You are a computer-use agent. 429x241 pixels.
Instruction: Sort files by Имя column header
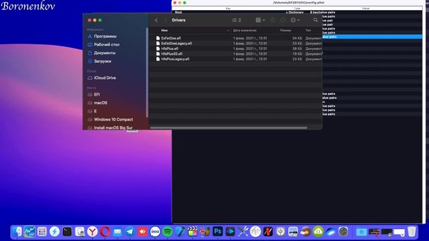[164, 30]
